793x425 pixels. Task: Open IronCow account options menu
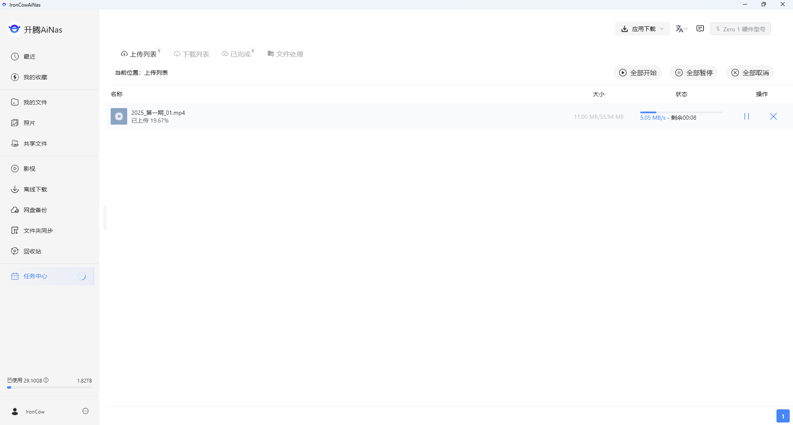pyautogui.click(x=85, y=411)
